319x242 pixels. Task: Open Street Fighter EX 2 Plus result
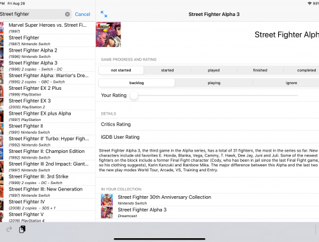(48, 91)
